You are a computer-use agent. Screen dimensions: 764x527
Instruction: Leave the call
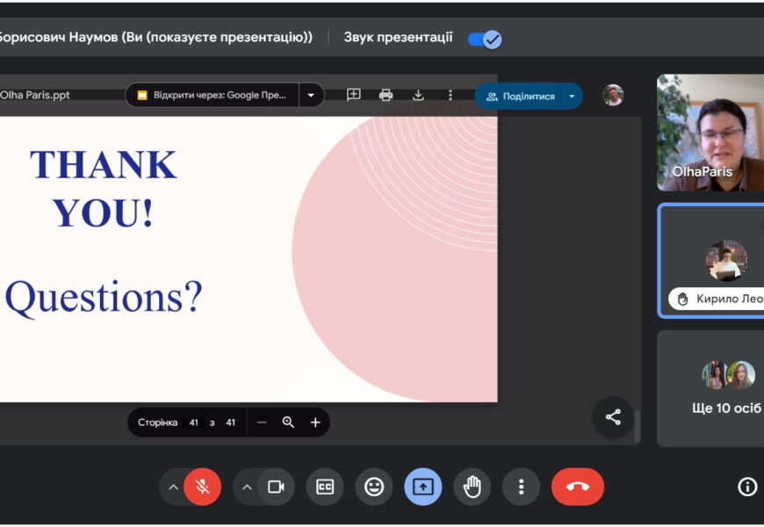coord(577,487)
